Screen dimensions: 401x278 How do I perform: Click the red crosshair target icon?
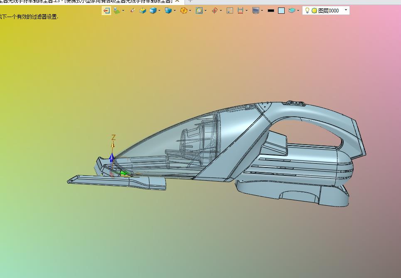click(214, 10)
